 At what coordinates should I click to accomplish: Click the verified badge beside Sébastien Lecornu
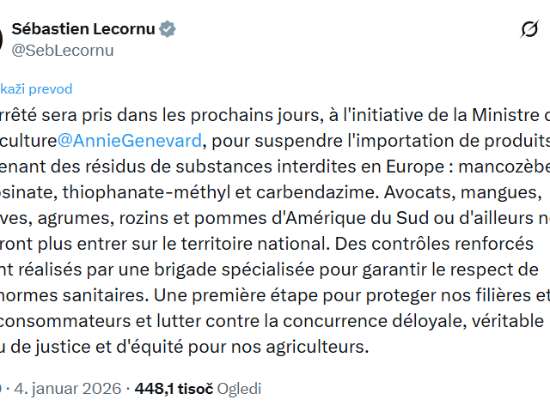[168, 29]
